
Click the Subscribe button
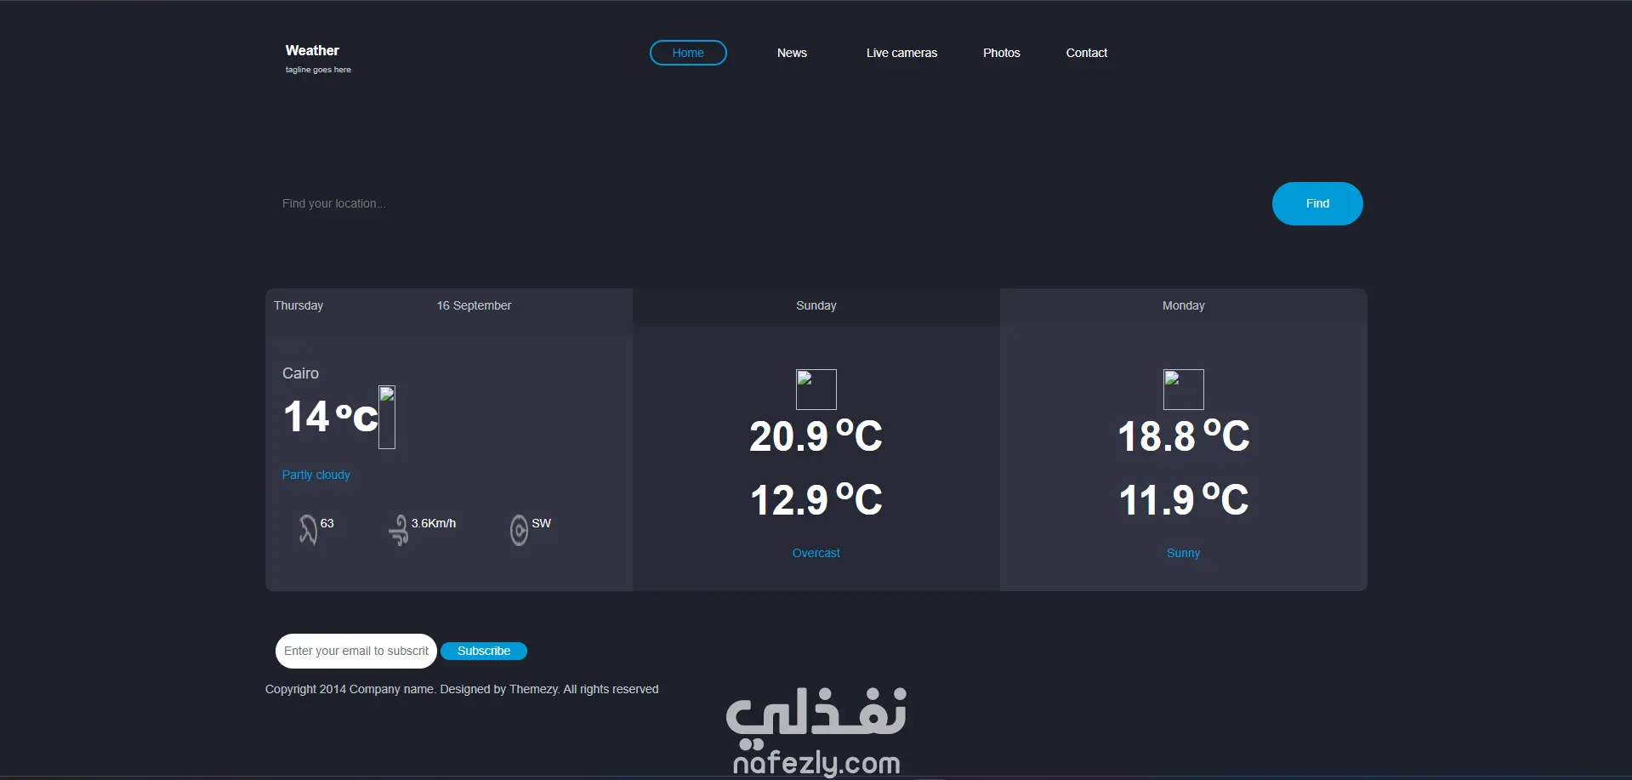(x=484, y=651)
